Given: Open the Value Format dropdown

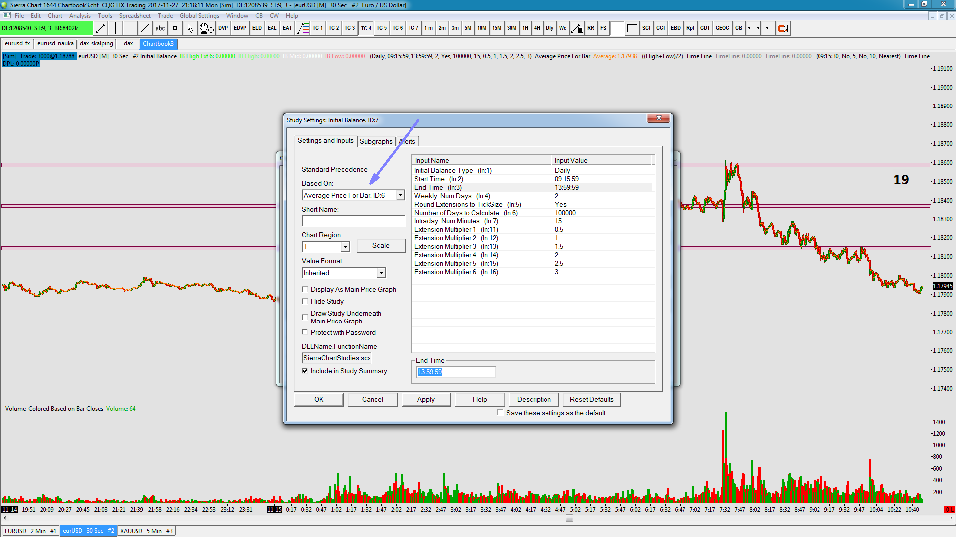Looking at the screenshot, I should [381, 273].
